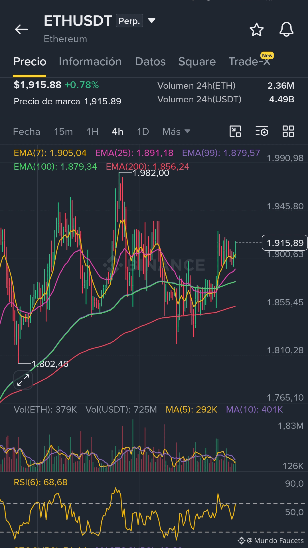Tap the ETHUSDT pair title
The height and width of the screenshot is (548, 308).
tap(78, 21)
